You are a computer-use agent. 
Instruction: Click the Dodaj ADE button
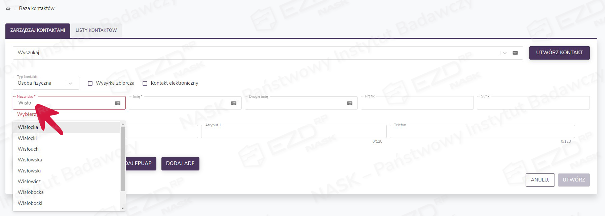180,163
